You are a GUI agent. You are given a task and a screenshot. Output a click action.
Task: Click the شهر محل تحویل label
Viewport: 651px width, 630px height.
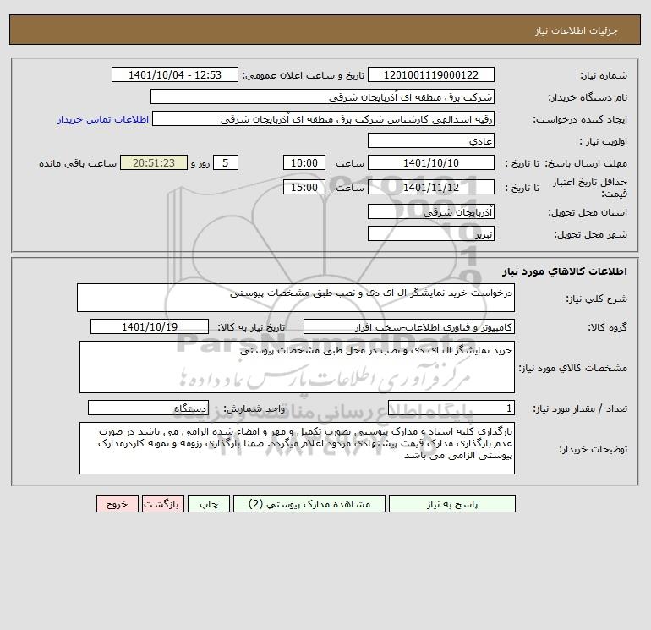point(590,234)
